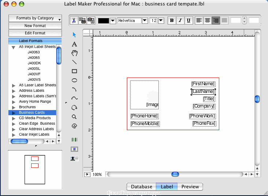This screenshot has width=268, height=196.
Task: Select the Zoom magnifier tool
Action: tap(74, 117)
